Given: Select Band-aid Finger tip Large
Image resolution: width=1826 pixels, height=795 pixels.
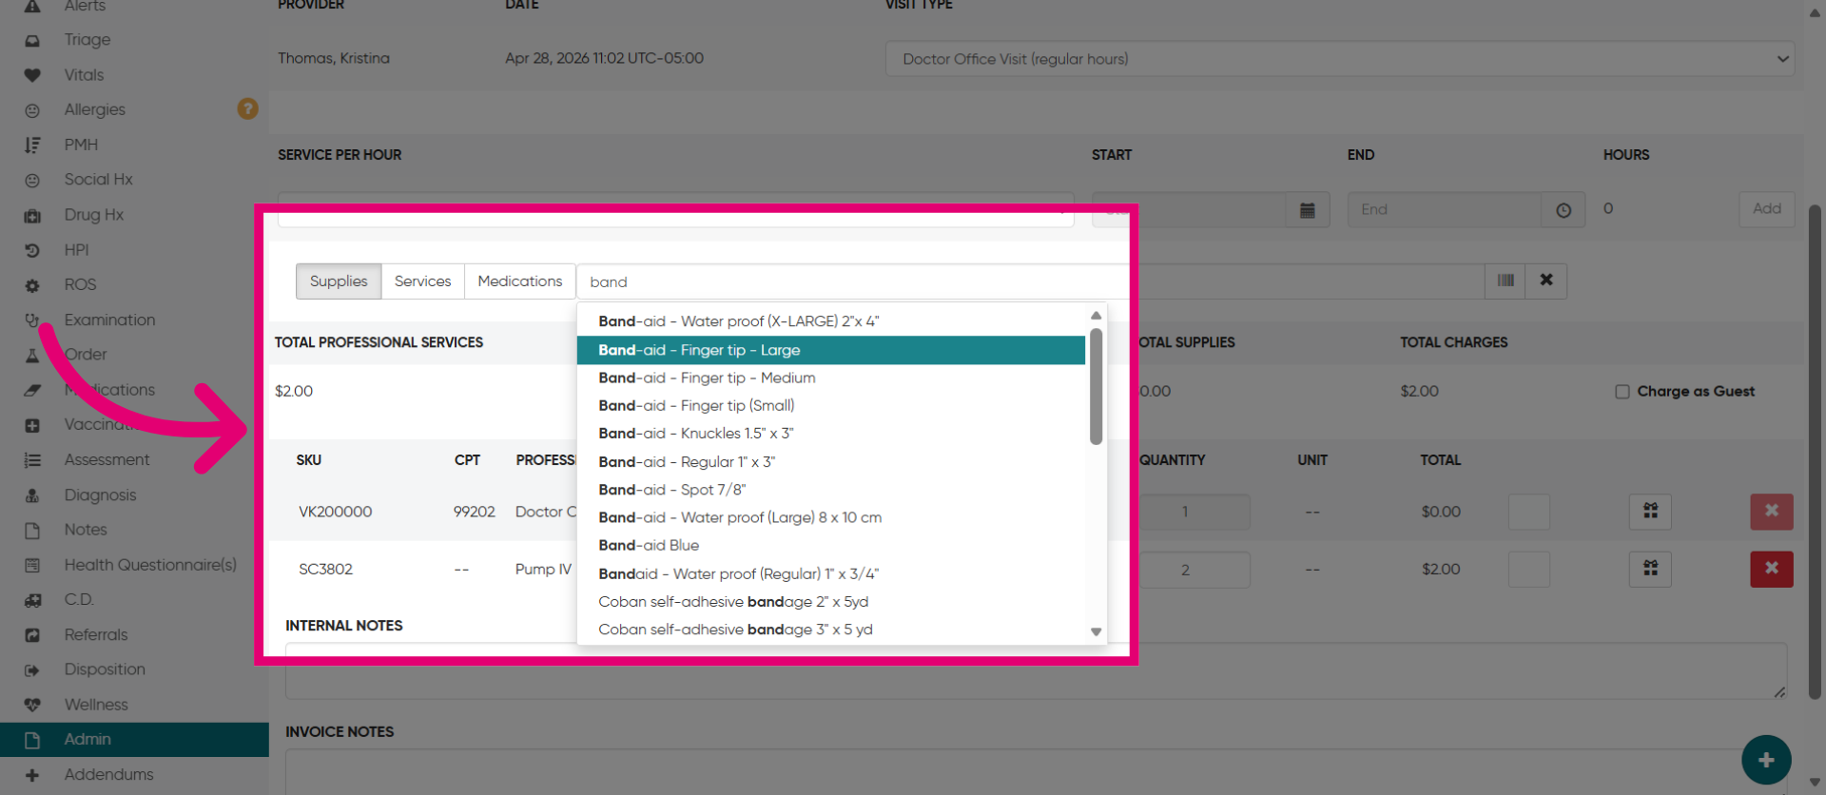Looking at the screenshot, I should point(831,350).
